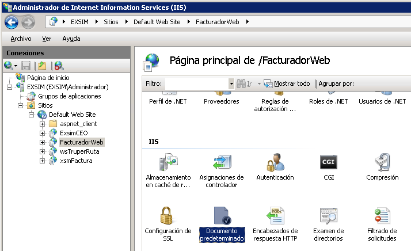
Task: Open Filtrado de solicitudes icon
Action: [382, 215]
